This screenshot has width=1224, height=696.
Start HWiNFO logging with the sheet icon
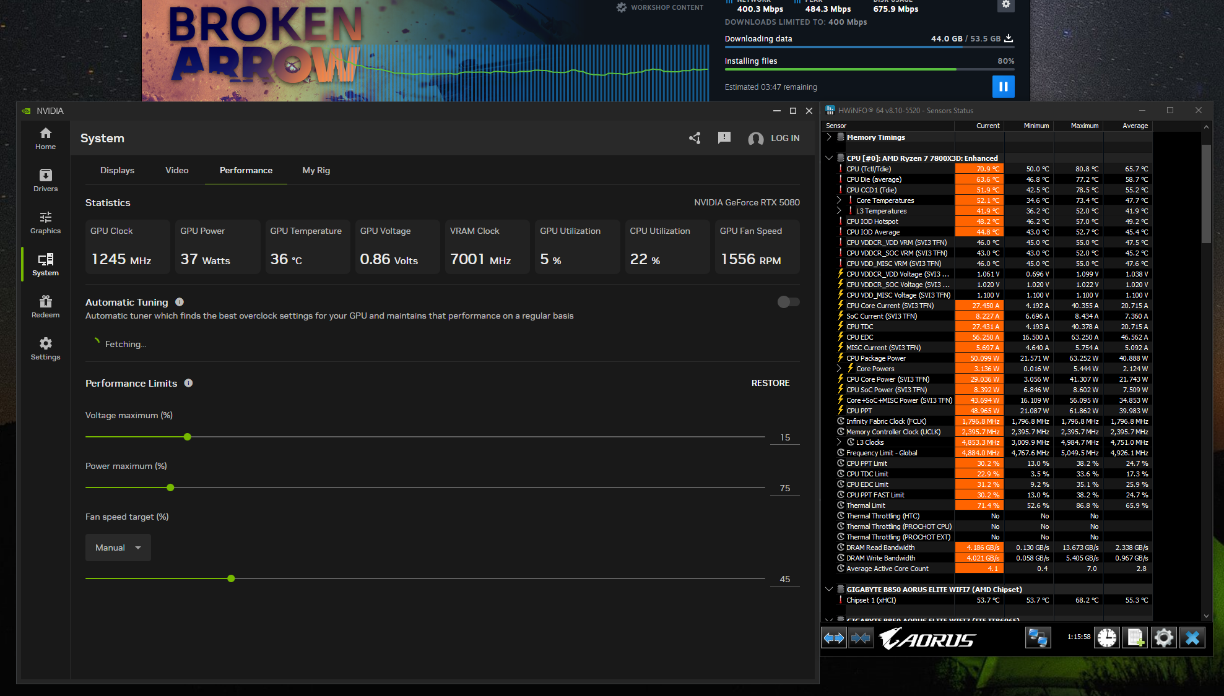pos(1135,637)
